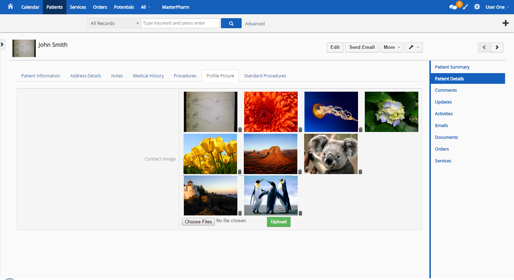This screenshot has height=280, width=514.
Task: Open the wrench tools dropdown
Action: point(414,47)
